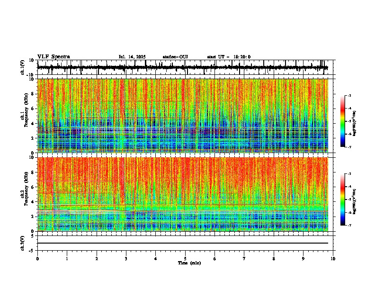The image size is (375, 290).
Task: Select the "ch.1(V)" axis label
Action: [x=23, y=67]
